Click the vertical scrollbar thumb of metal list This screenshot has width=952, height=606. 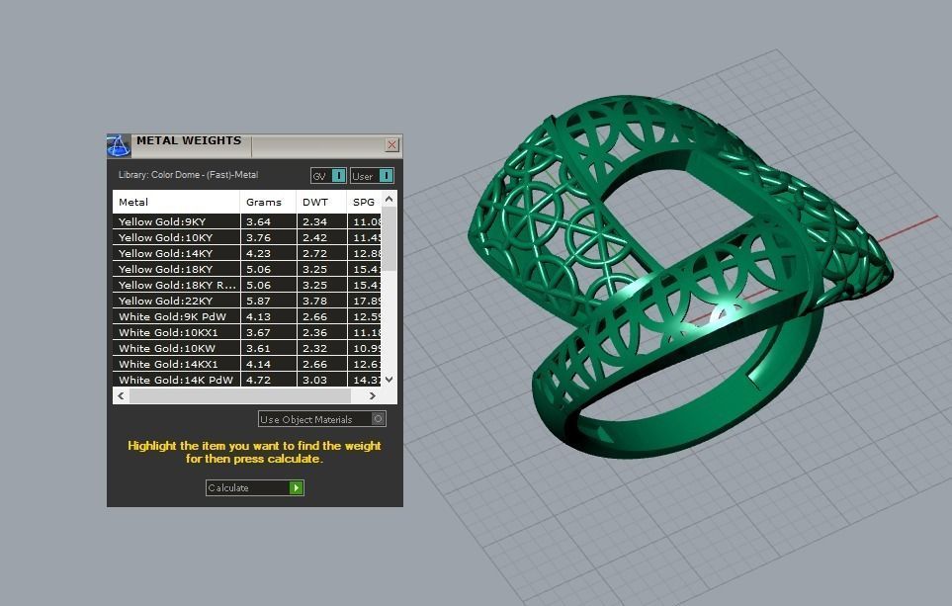[389, 239]
